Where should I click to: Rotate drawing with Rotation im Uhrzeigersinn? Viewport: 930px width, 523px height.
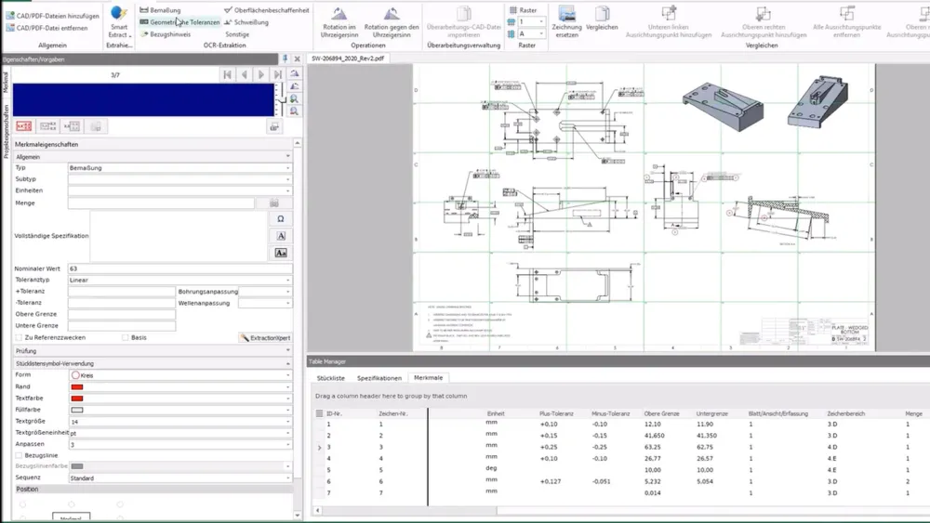click(x=339, y=22)
